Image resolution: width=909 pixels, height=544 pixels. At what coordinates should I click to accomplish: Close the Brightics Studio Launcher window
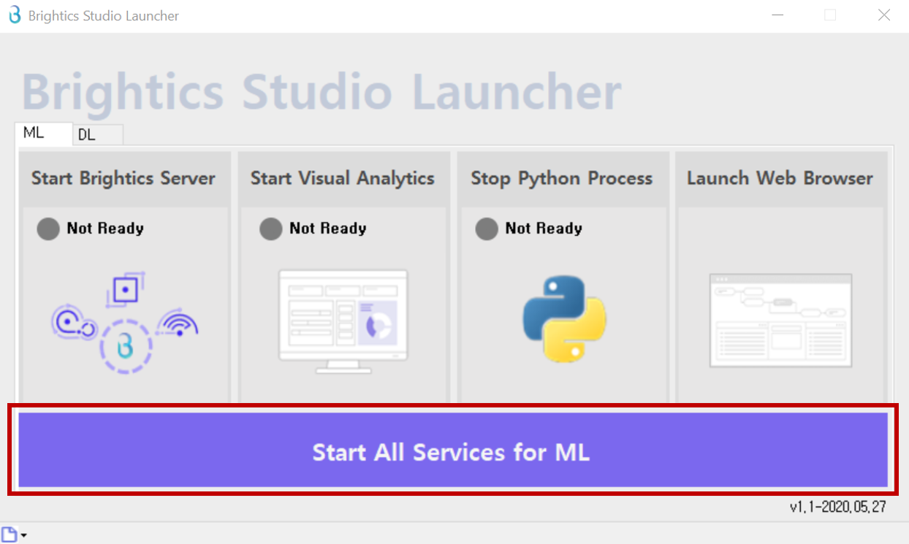click(x=884, y=15)
